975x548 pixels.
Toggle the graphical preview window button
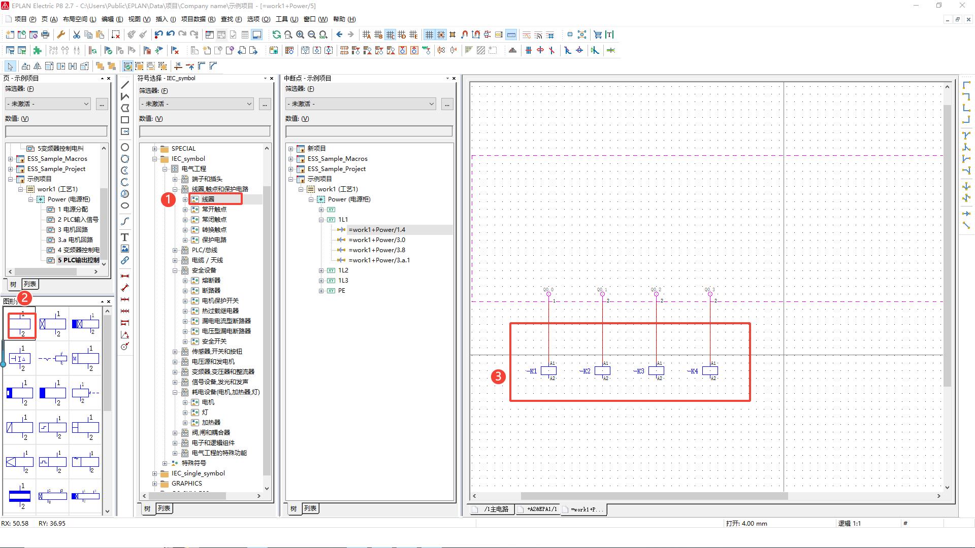tap(257, 35)
